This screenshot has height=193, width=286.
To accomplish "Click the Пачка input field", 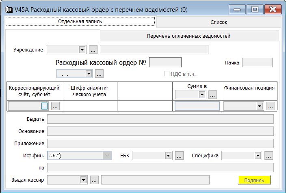I will [x=257, y=62].
